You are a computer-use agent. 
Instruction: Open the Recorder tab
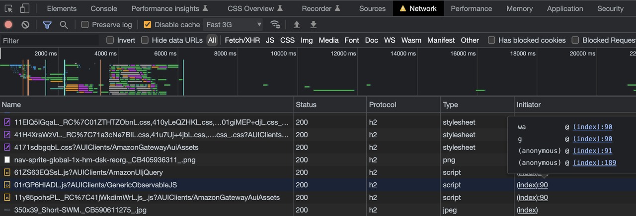tap(321, 8)
